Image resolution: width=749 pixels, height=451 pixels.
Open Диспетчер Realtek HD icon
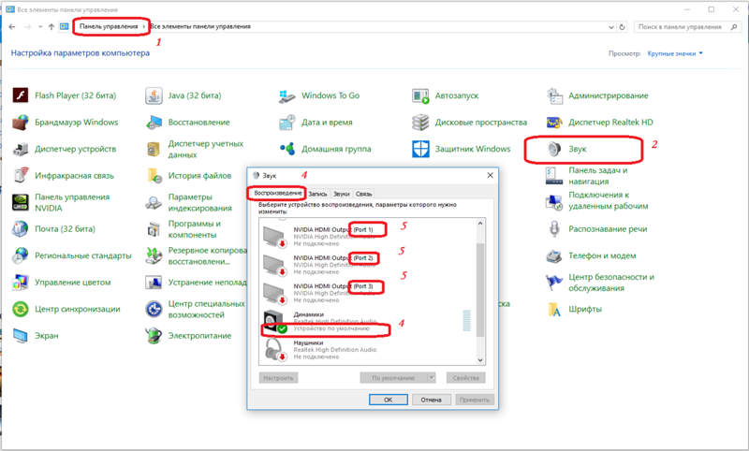pyautogui.click(x=554, y=123)
